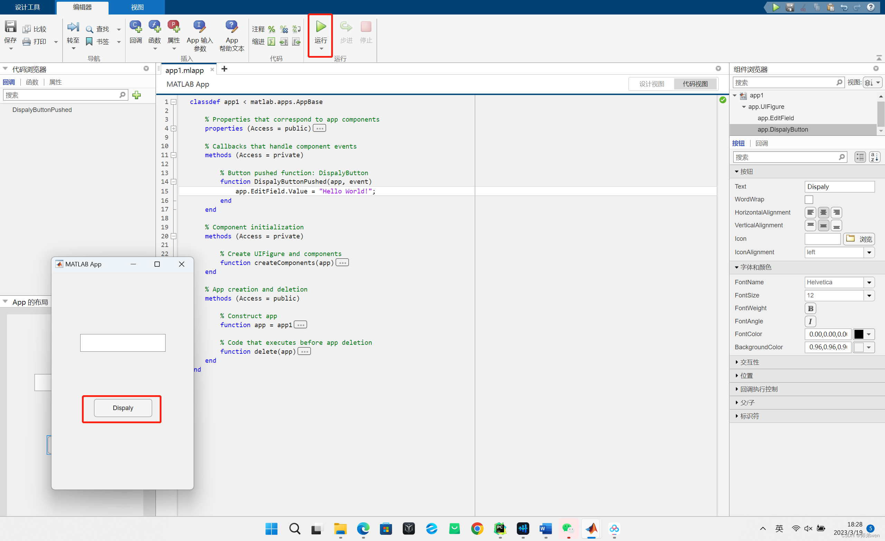Image resolution: width=885 pixels, height=541 pixels.
Task: Switch to Design View (设计视图)
Action: point(652,84)
